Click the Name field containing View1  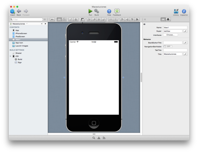coord(175,28)
